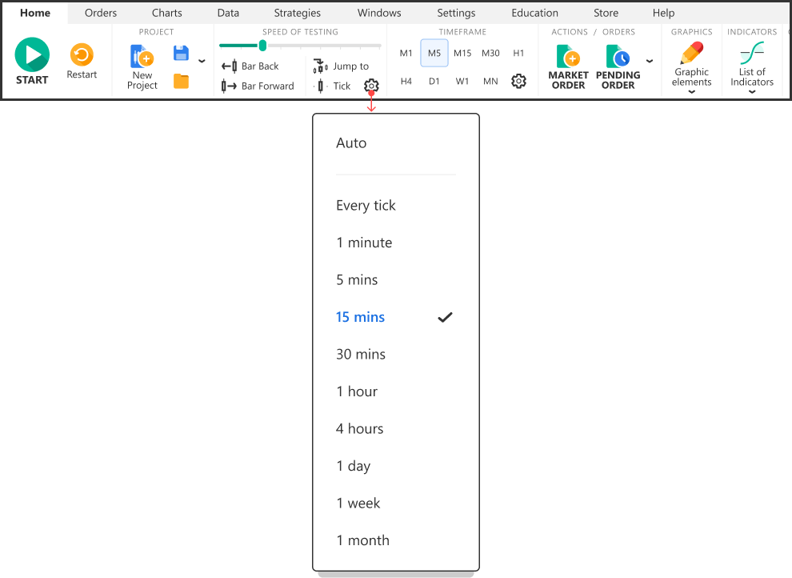Open timeframe settings gear icon
Viewport: 792px width, 578px height.
coord(518,81)
